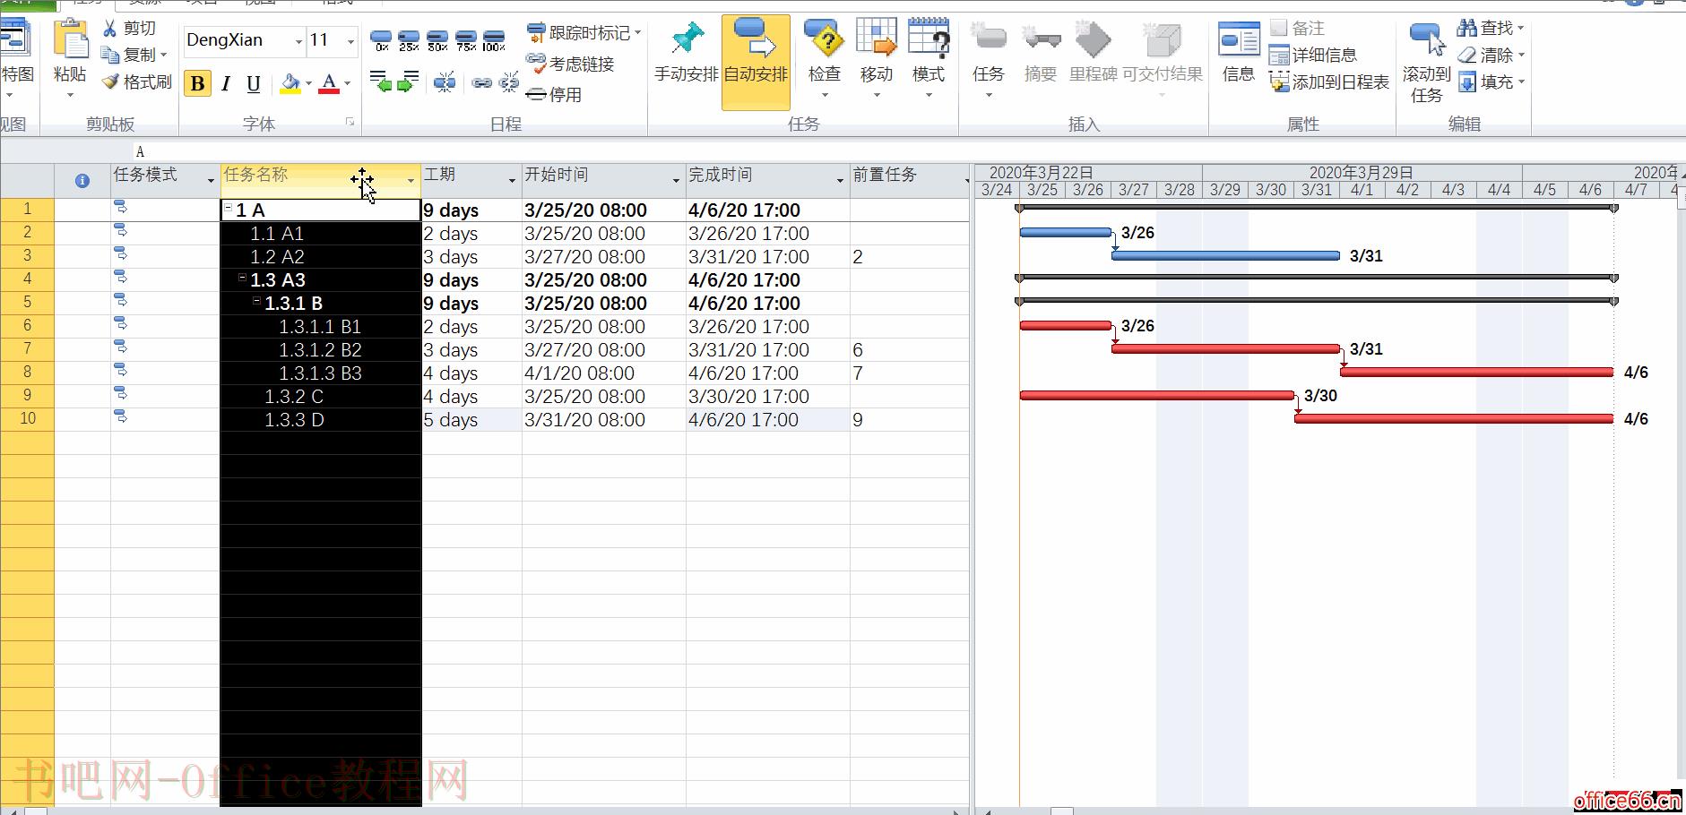Set progress to 0% complete

pyautogui.click(x=382, y=40)
